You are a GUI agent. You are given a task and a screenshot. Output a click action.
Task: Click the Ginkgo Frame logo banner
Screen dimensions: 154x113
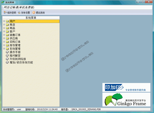click(126, 100)
